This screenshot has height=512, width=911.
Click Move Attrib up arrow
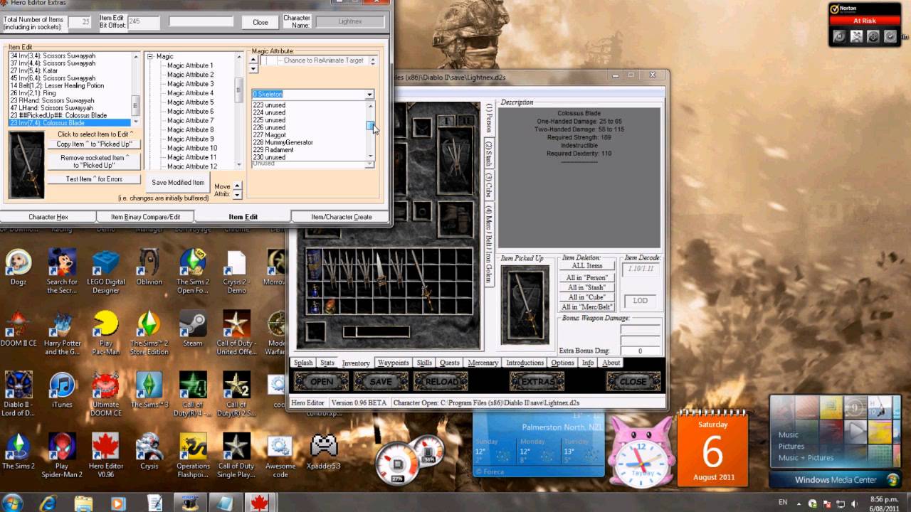pyautogui.click(x=238, y=186)
